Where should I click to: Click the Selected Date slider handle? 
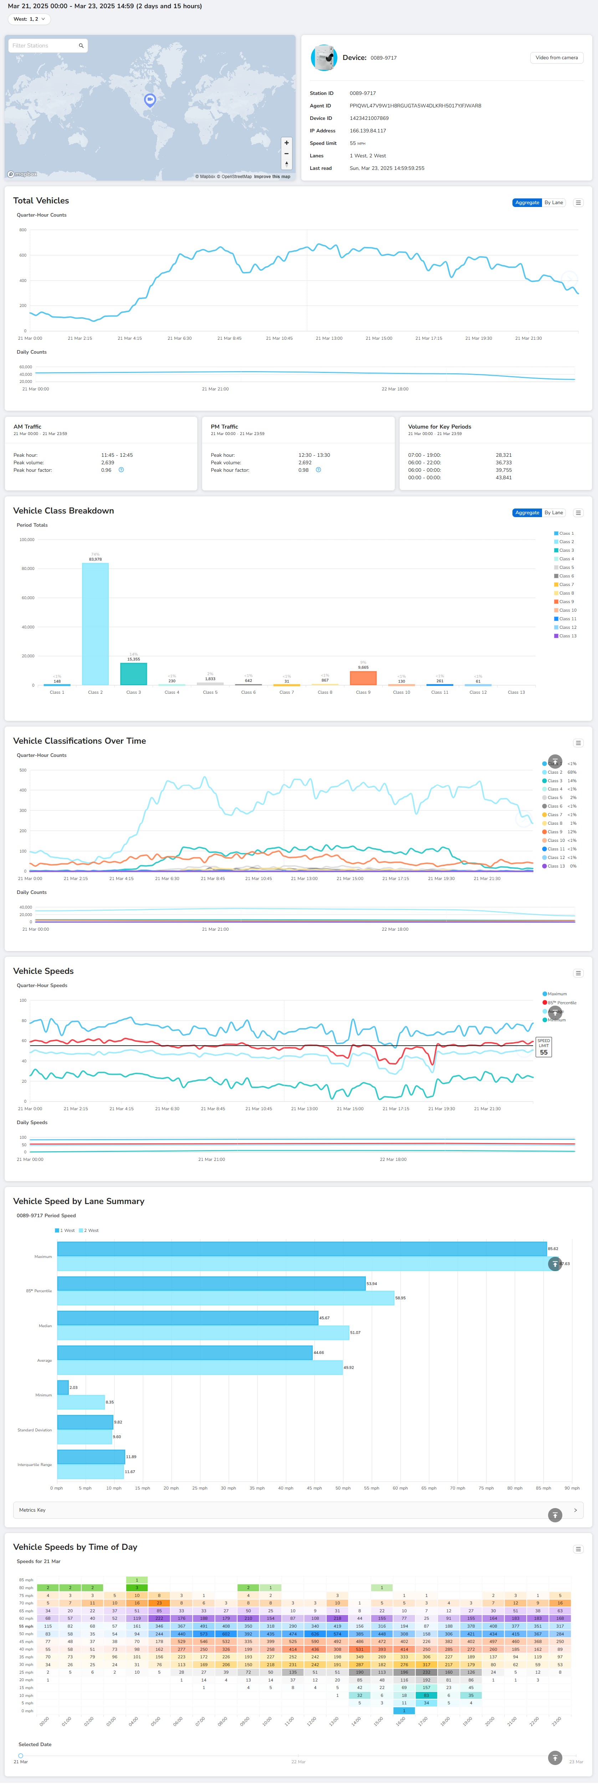(x=21, y=1755)
